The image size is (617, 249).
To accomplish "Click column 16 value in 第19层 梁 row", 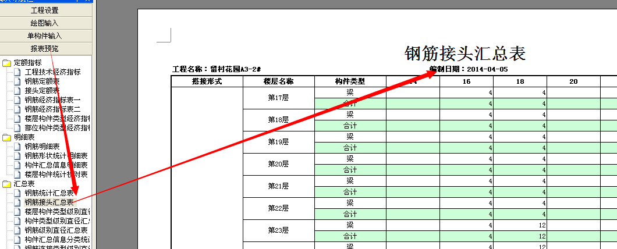I will 466,137.
